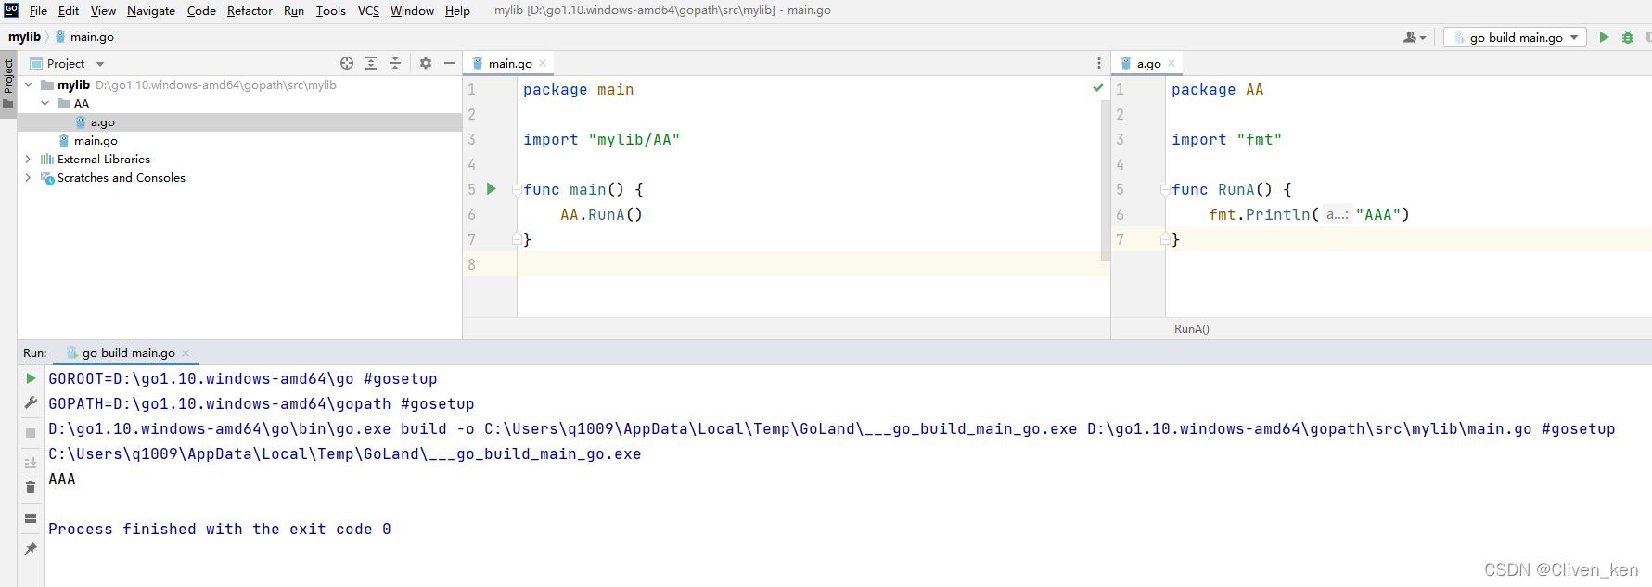
Task: Fold the func RunA block
Action: point(1165,190)
